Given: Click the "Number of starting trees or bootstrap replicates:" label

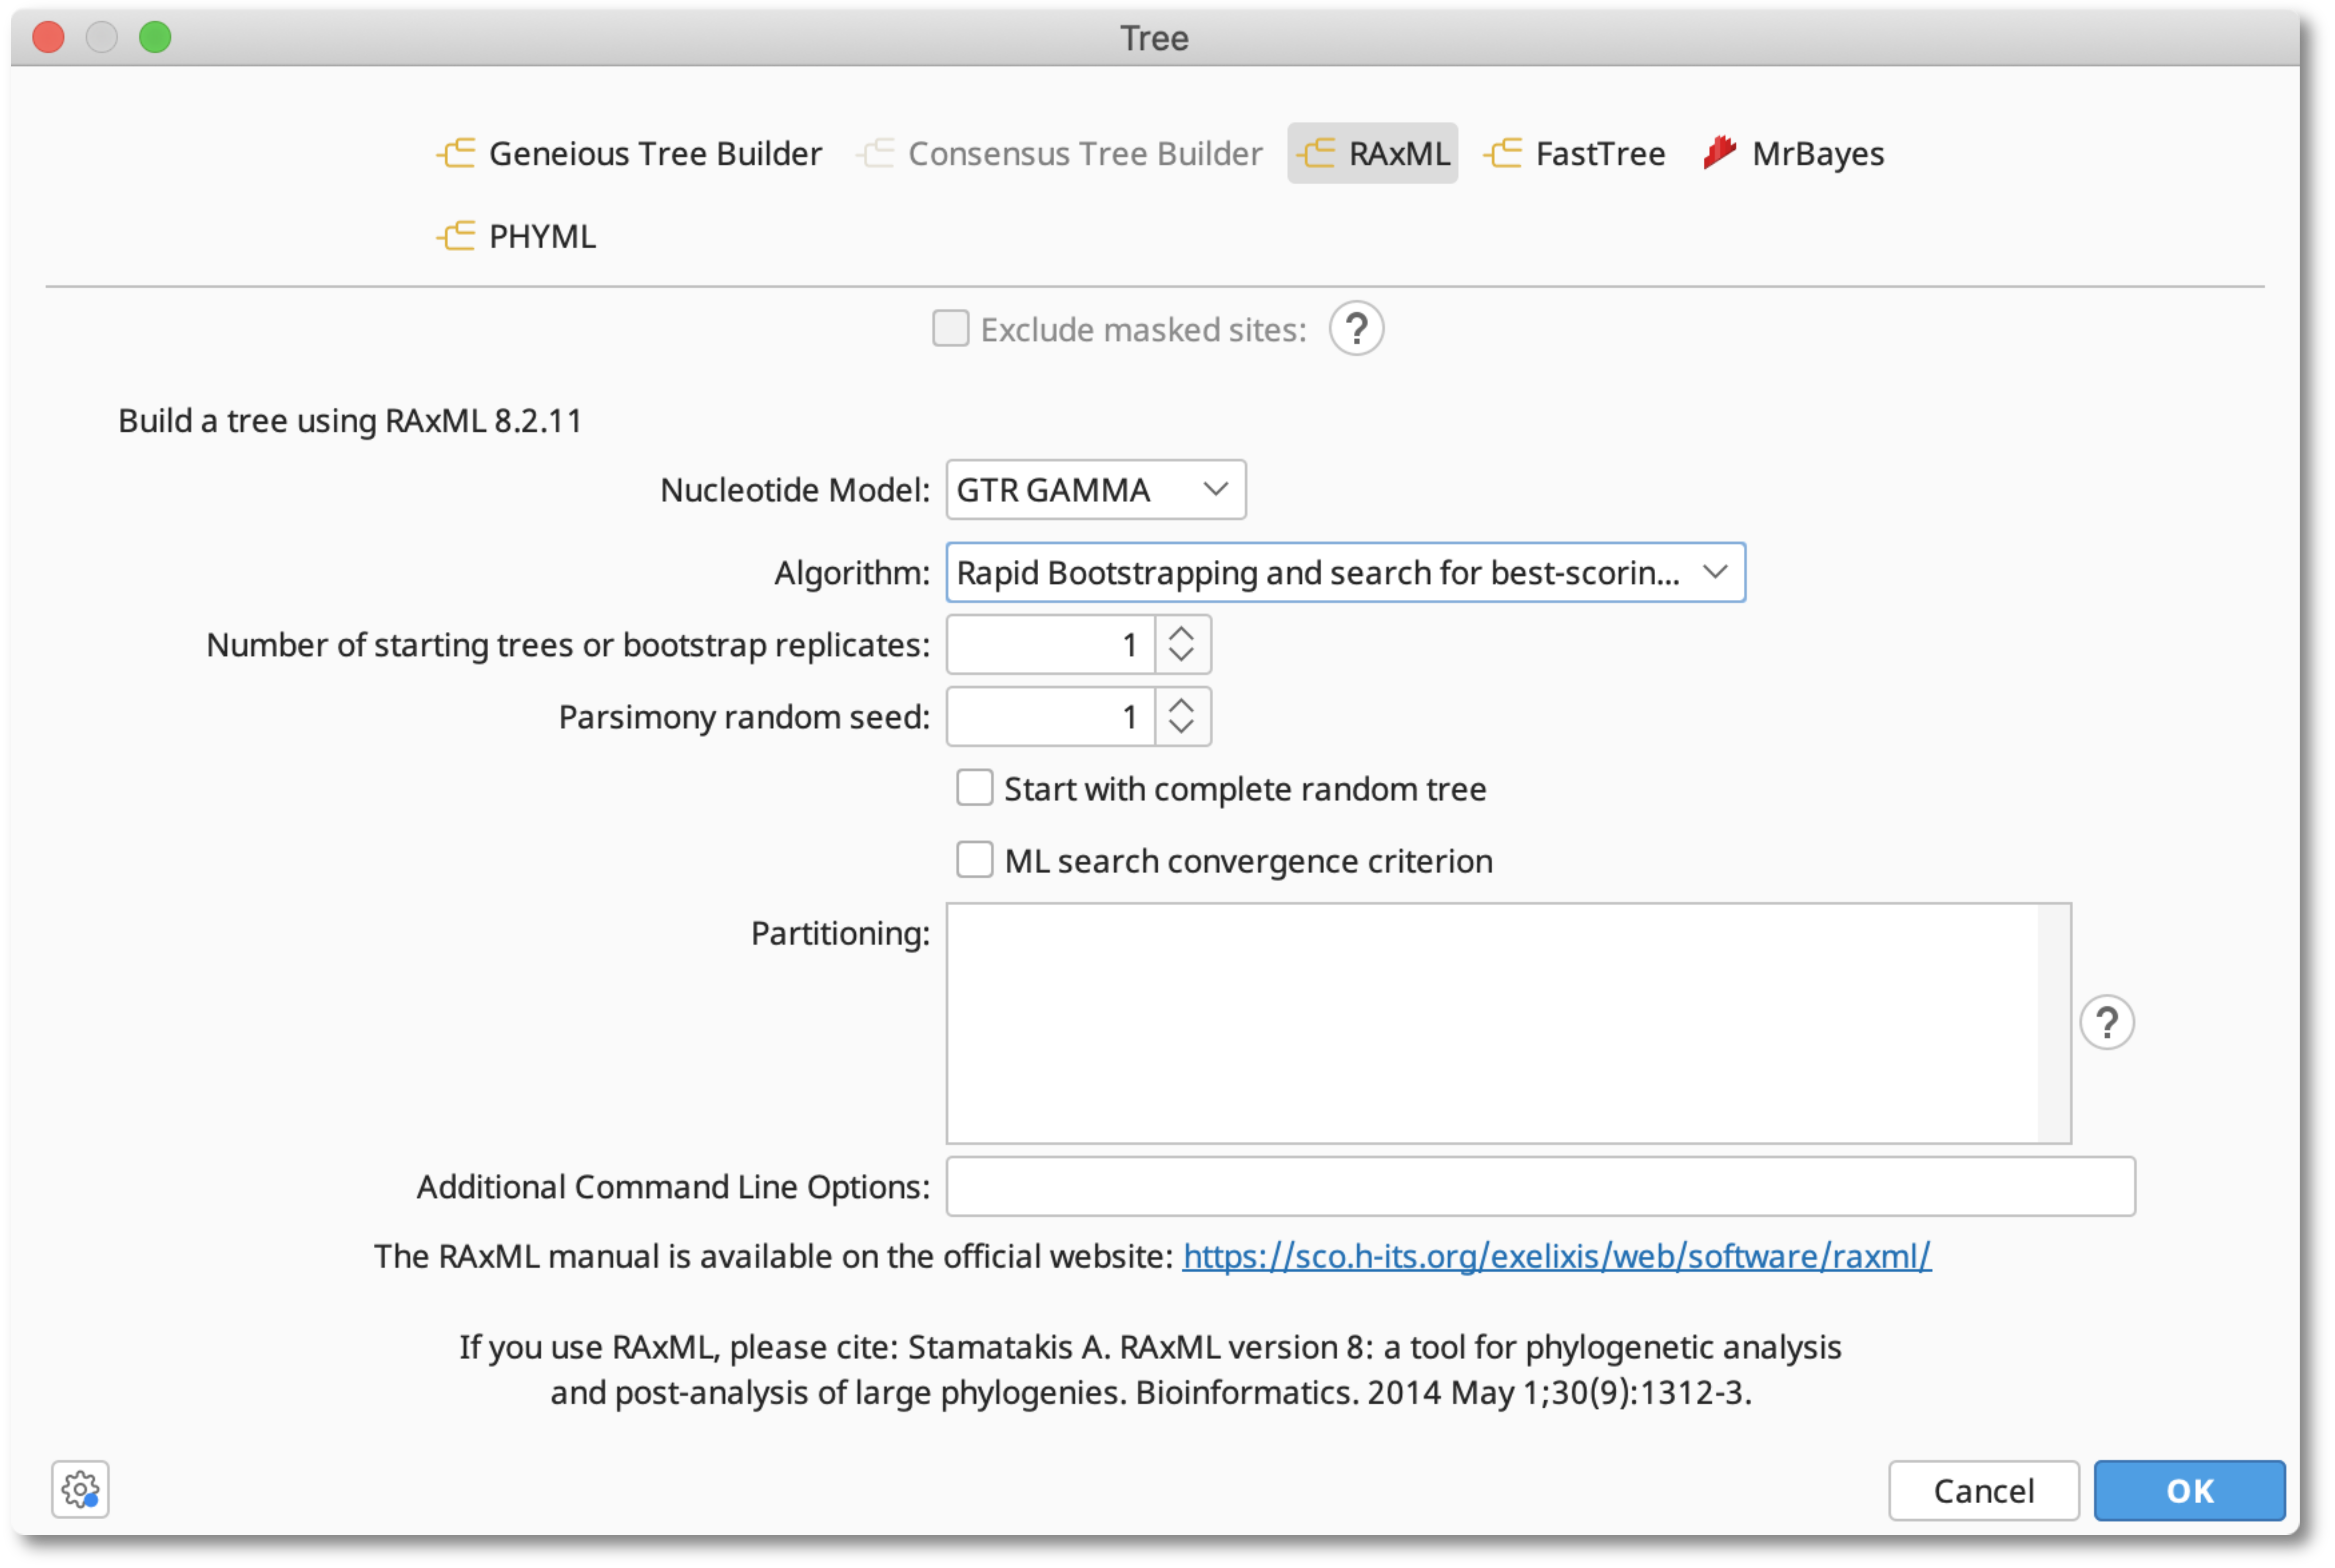Looking at the screenshot, I should (568, 645).
